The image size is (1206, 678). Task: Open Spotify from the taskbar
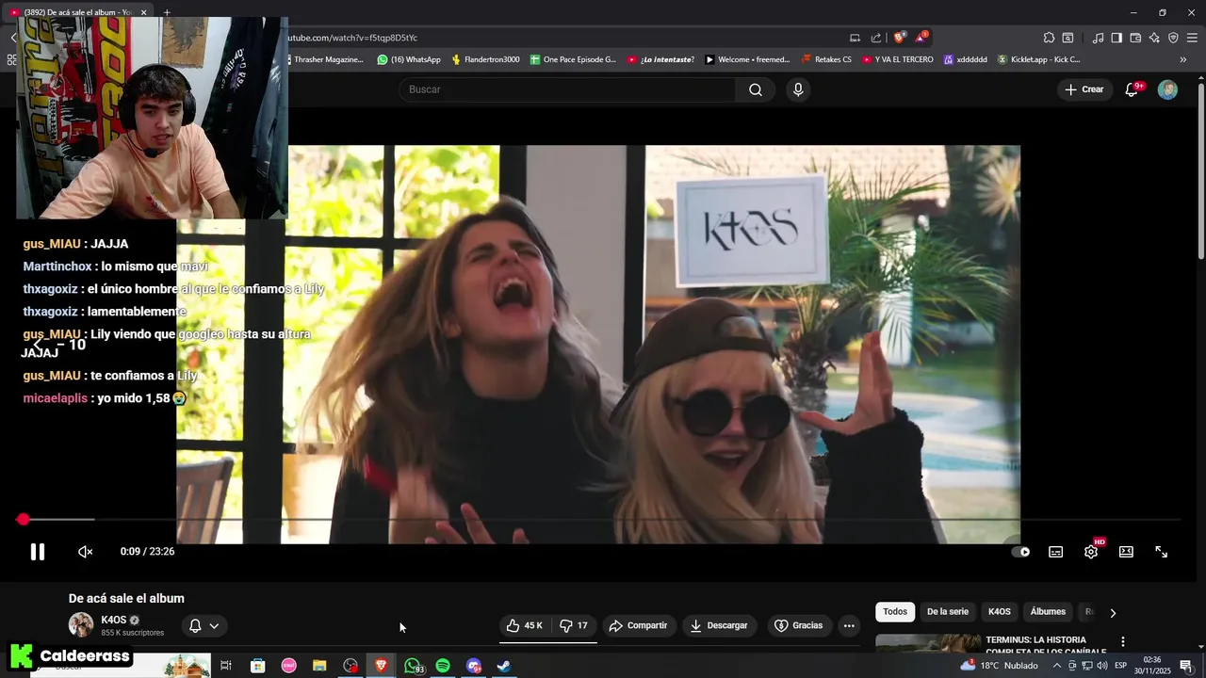[443, 666]
